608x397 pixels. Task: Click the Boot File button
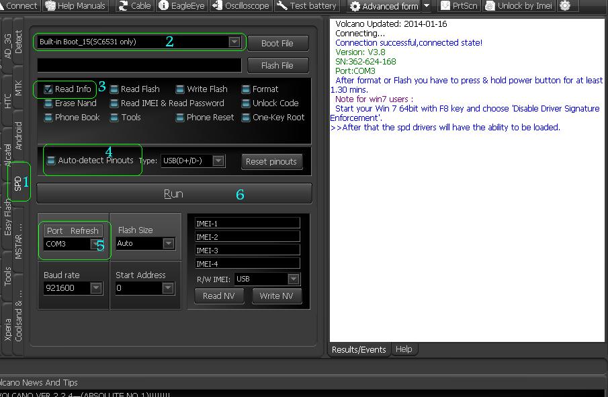(x=277, y=43)
